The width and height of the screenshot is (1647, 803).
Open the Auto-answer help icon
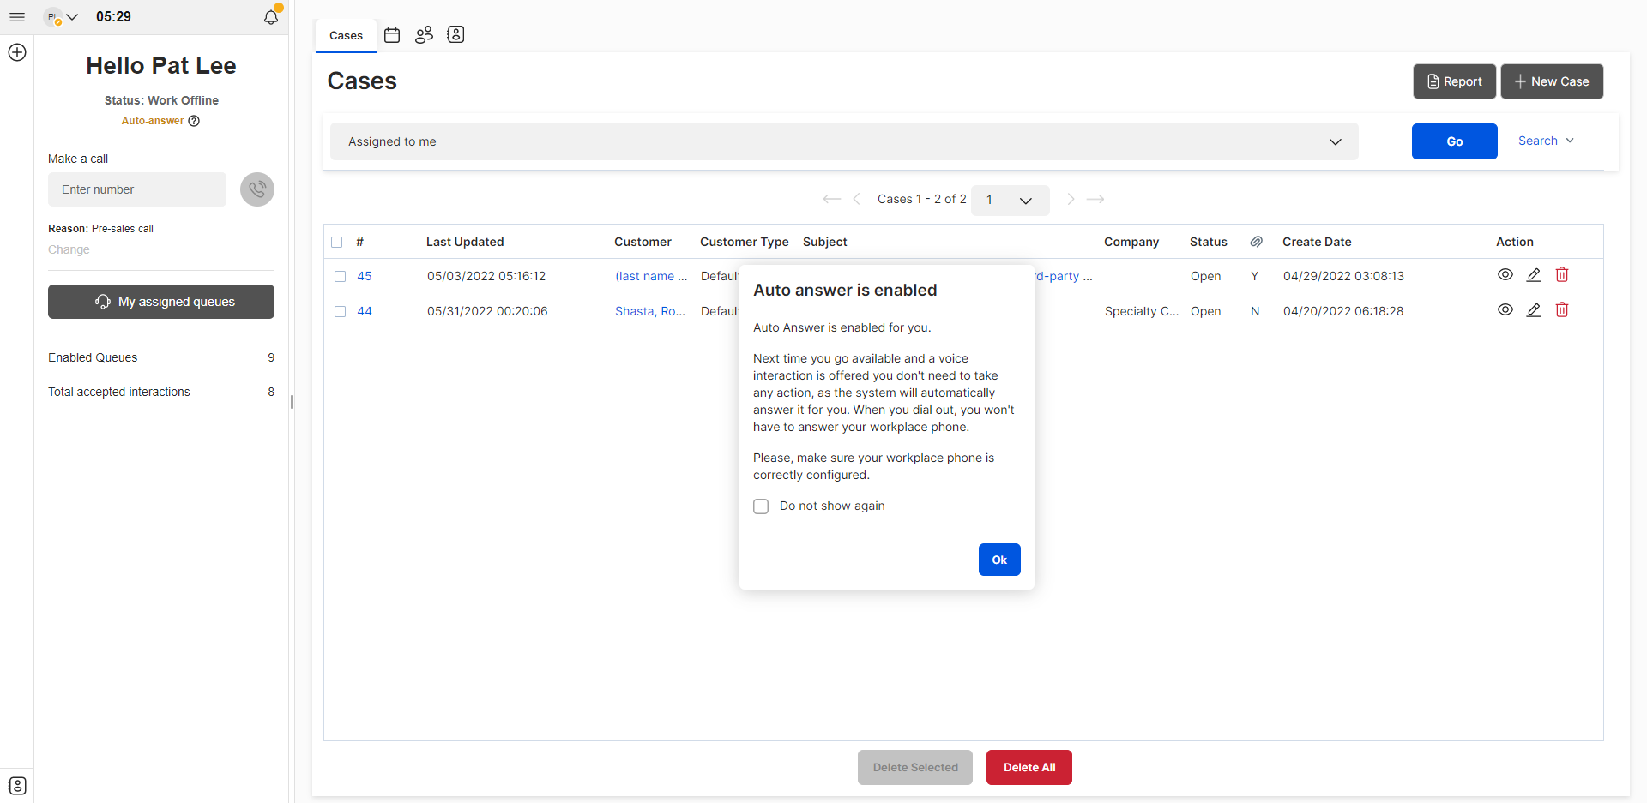[x=194, y=121]
